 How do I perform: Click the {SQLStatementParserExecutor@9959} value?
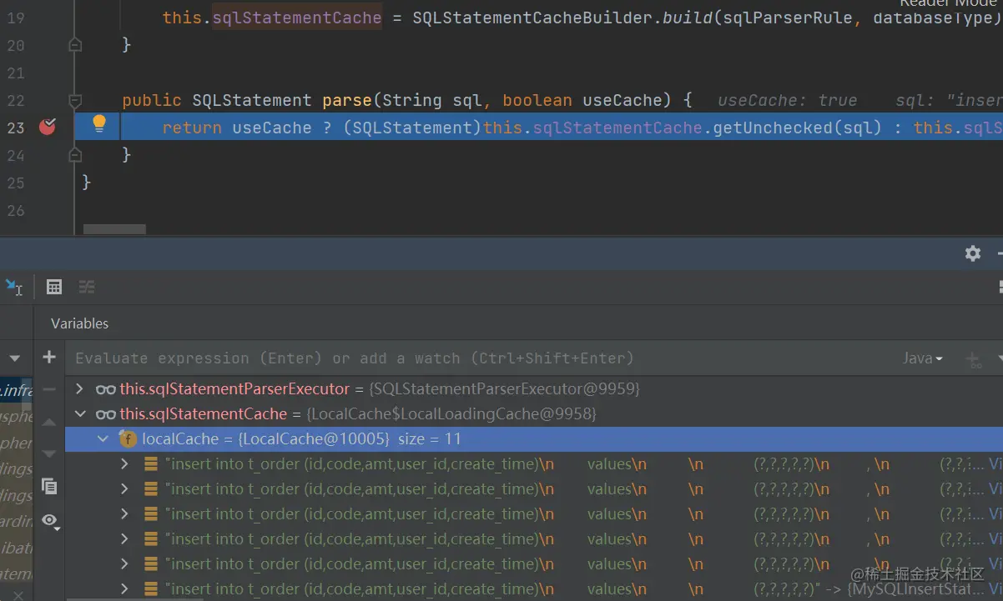506,389
